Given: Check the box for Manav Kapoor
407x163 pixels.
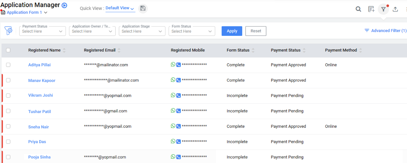Looking at the screenshot, I should tap(8, 80).
